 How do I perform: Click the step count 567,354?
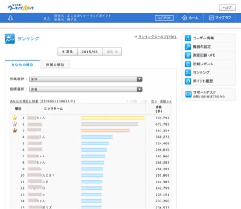pyautogui.click(x=162, y=131)
